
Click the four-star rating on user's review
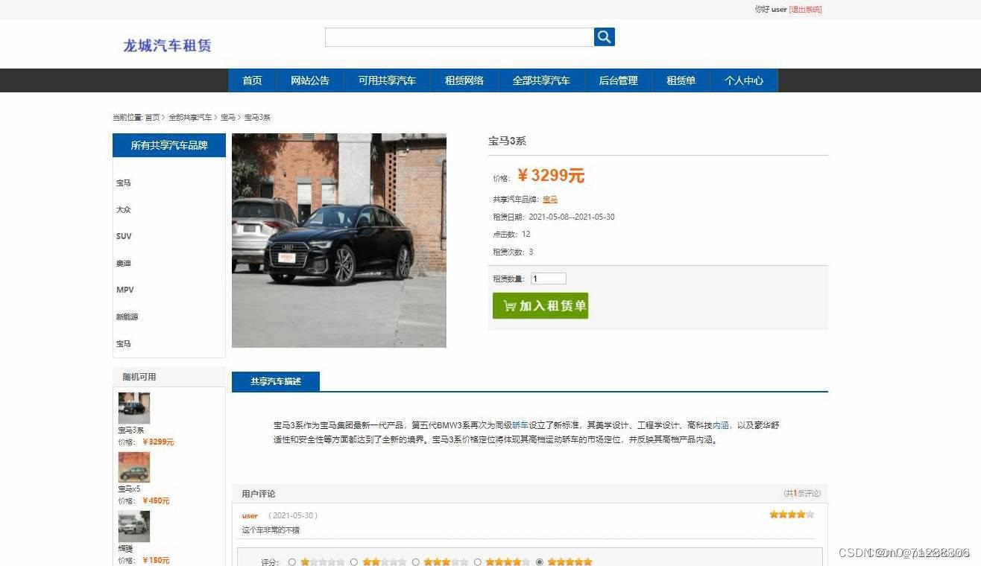point(792,515)
